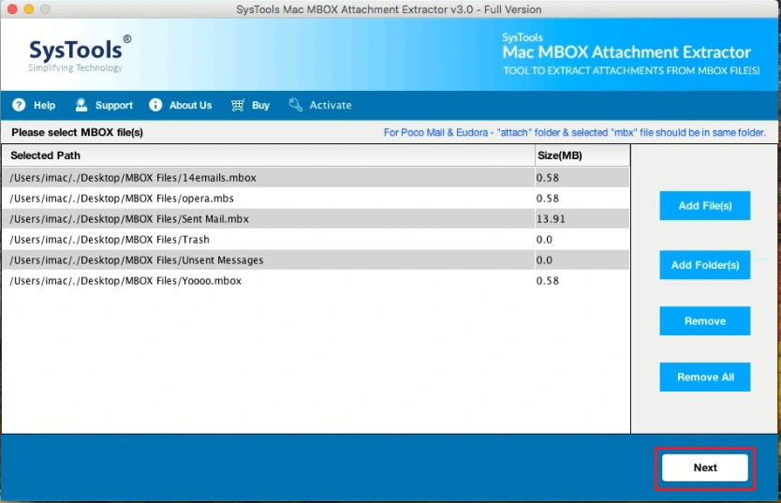Open the Help menu item
This screenshot has width=781, height=503.
(34, 105)
